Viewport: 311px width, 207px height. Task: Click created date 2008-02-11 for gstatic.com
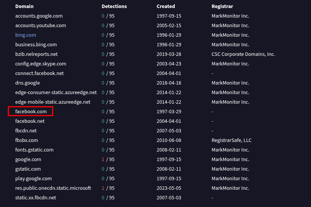(x=169, y=169)
